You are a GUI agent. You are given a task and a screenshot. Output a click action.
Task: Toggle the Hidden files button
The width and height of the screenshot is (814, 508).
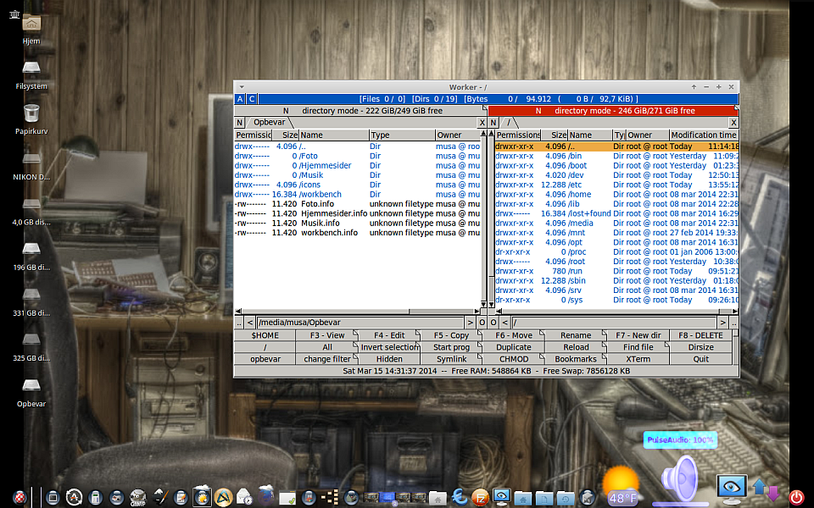point(389,359)
